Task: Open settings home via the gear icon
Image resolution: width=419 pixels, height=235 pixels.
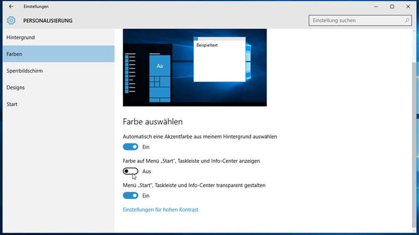Action: (x=11, y=21)
